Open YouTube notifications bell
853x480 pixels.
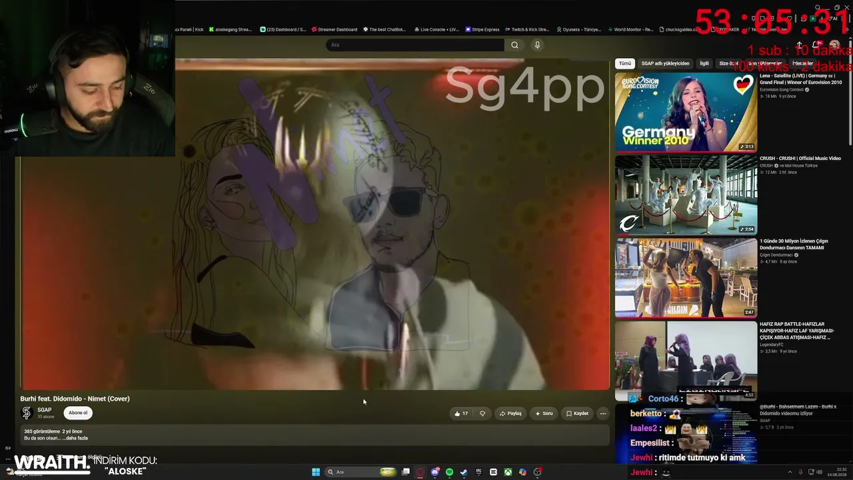pos(818,45)
